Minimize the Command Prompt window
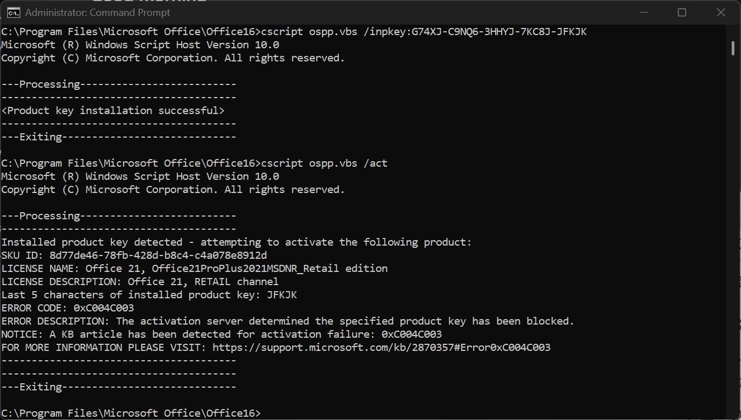 point(644,12)
